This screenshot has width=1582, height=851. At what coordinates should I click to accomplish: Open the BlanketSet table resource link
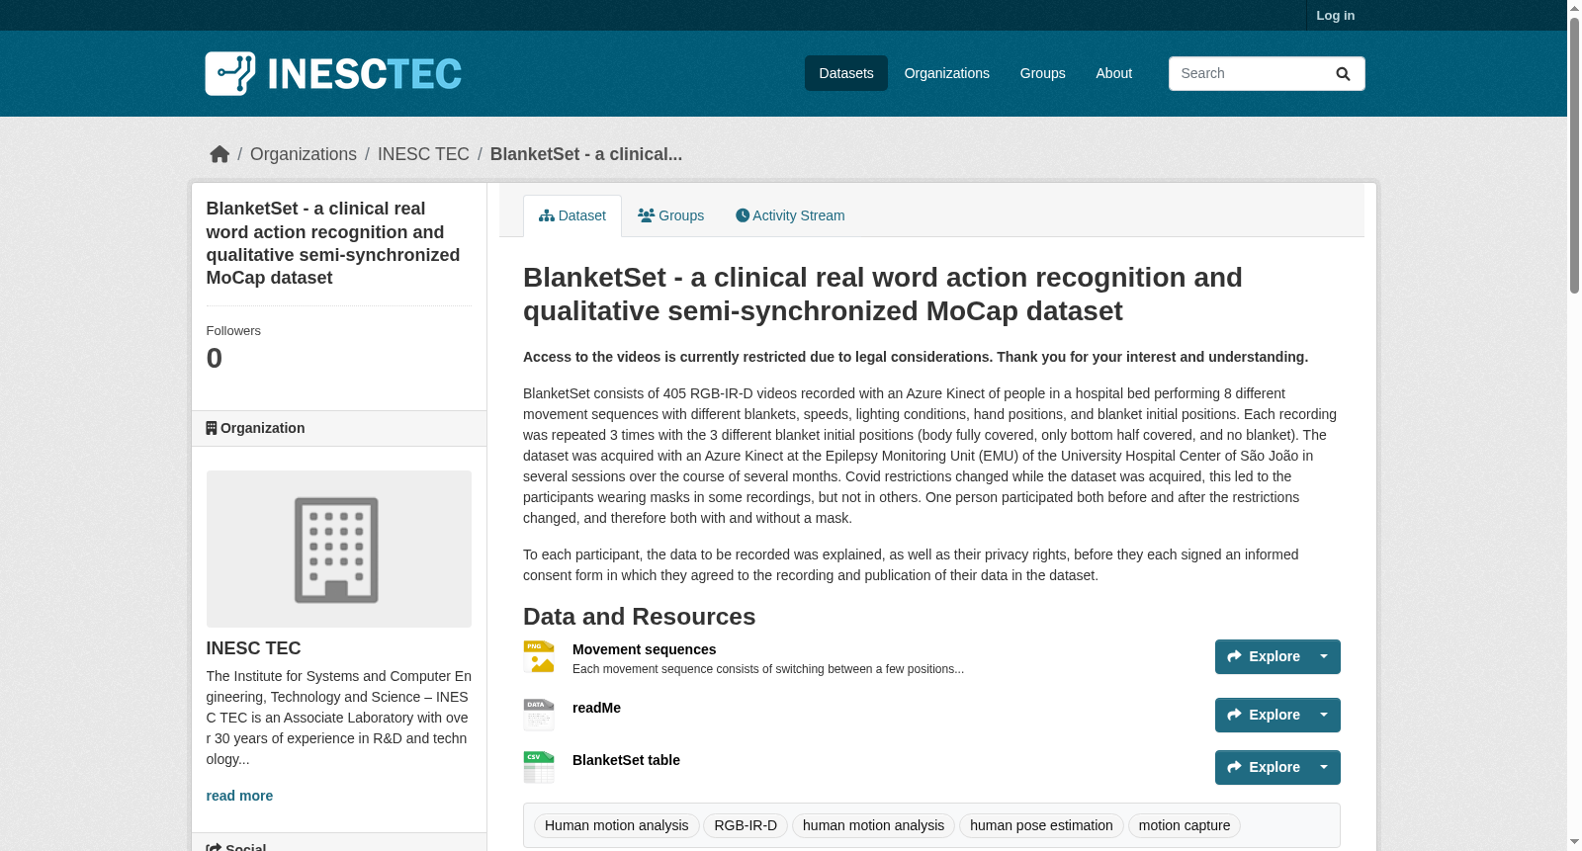click(x=627, y=760)
